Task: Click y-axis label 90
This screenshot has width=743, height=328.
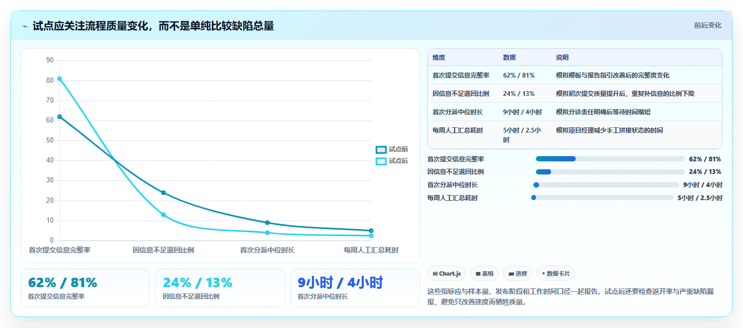Action: [x=50, y=60]
